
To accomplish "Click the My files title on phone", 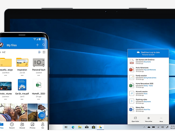I will click(x=12, y=45).
